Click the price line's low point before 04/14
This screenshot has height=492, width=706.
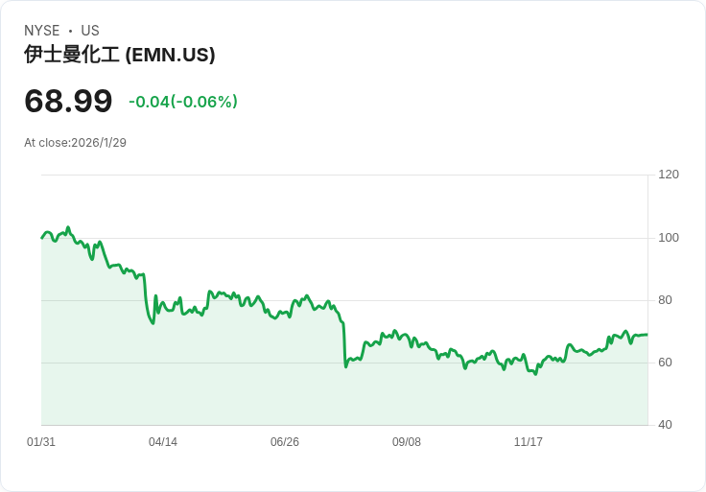click(153, 323)
